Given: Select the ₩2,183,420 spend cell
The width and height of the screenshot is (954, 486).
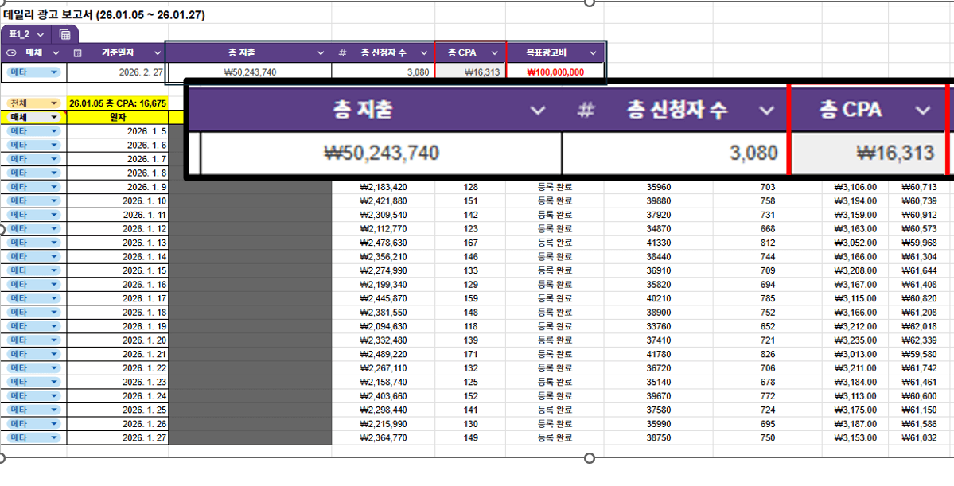Looking at the screenshot, I should click(x=384, y=187).
